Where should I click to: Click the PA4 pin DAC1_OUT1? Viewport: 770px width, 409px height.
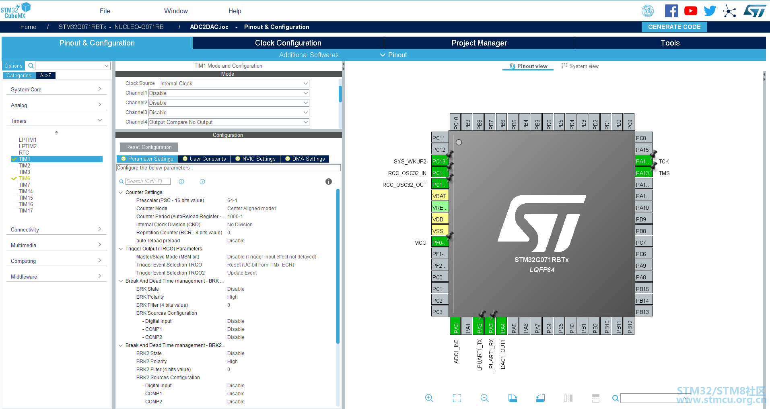pyautogui.click(x=502, y=326)
